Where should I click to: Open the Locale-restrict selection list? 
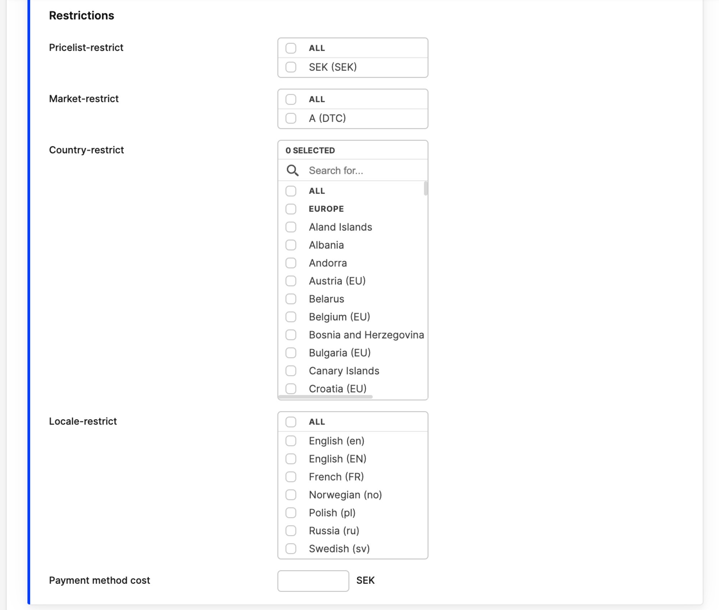coord(353,422)
